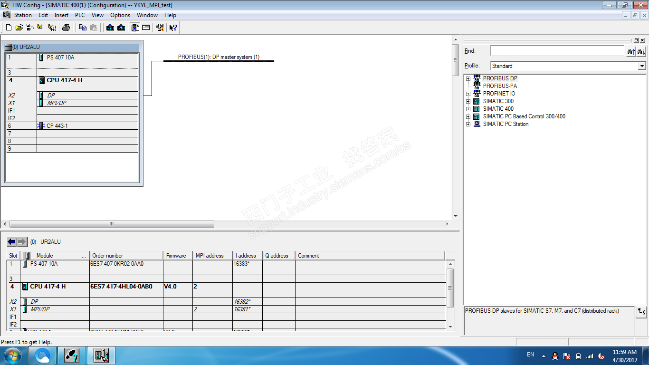Screen dimensions: 649x365
Task: Open the Options menu
Action: coord(120,15)
